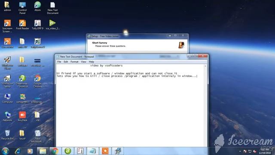Screen dimensions: 275x155
Task: Launch Icecream Screen Recorder desktop shortcut
Action: (7, 26)
